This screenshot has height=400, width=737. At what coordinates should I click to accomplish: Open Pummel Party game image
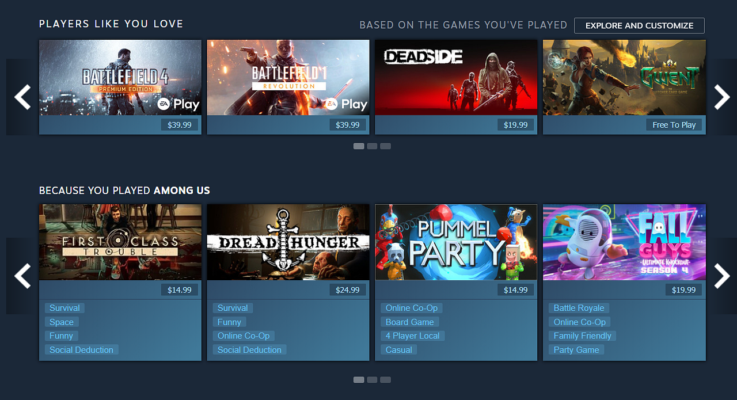(456, 242)
